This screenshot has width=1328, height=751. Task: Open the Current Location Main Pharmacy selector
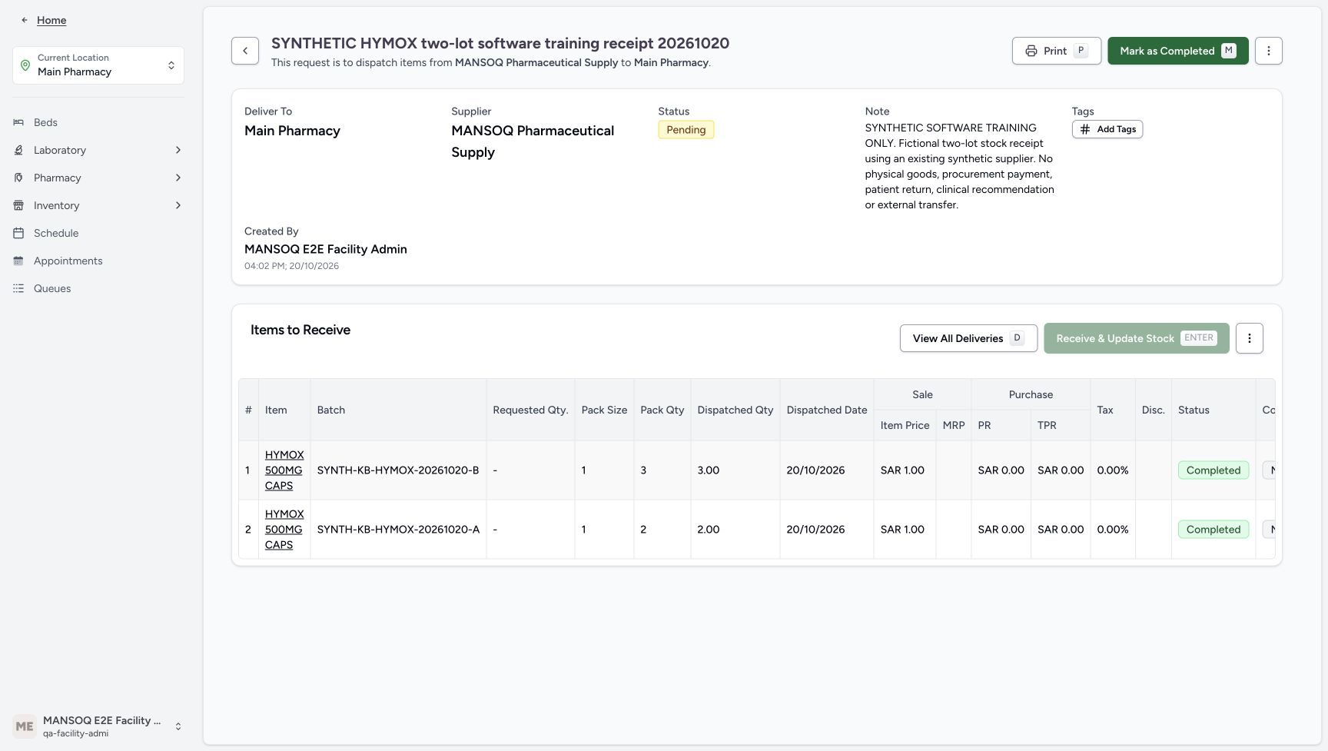coord(98,65)
